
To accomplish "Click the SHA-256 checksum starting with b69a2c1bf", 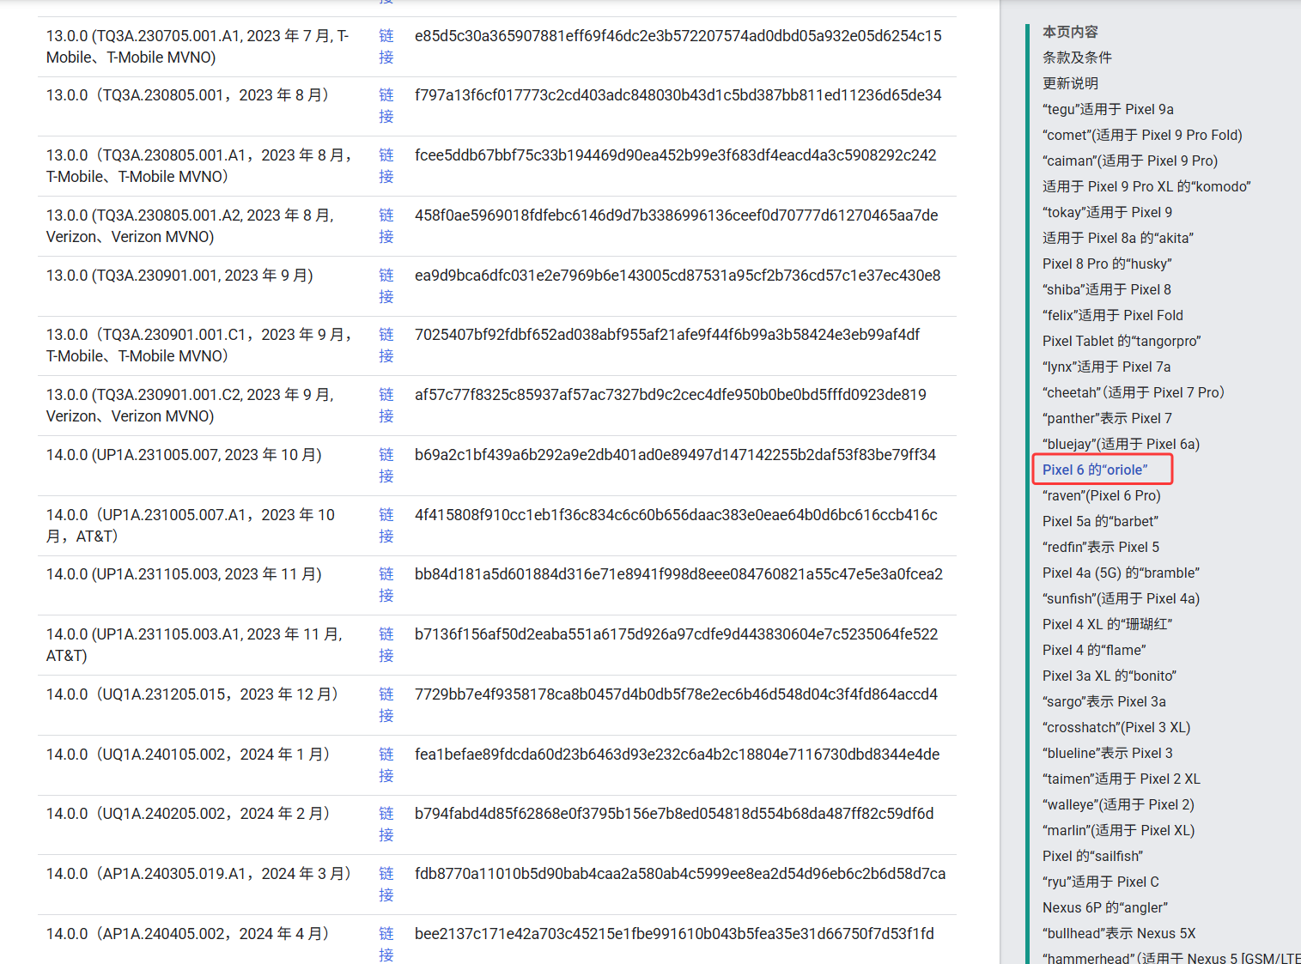I will coord(675,455).
